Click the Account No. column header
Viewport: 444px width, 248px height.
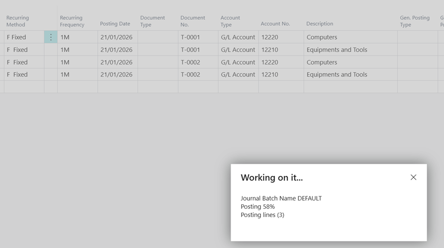pos(275,24)
